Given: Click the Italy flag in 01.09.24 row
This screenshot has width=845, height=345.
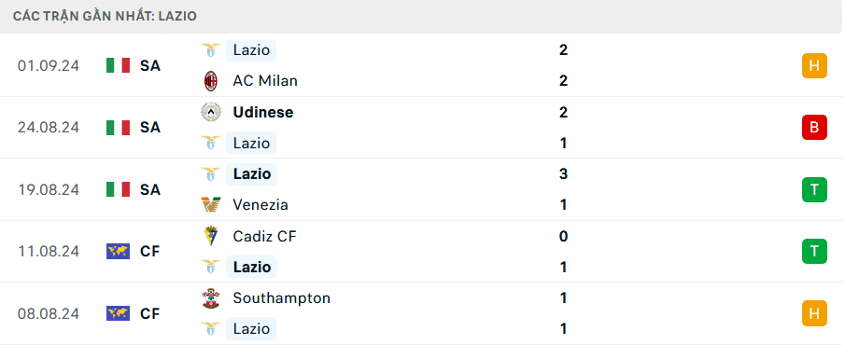Looking at the screenshot, I should click(118, 65).
